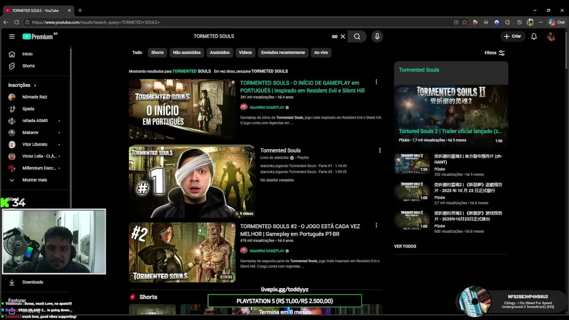Open more options for TORMENTED SOULS #2 video
569x320 pixels.
(x=376, y=225)
